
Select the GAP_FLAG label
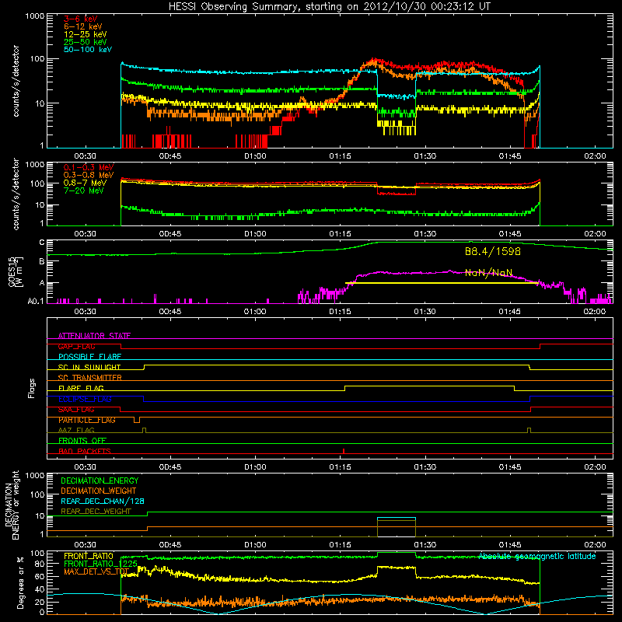tap(76, 346)
